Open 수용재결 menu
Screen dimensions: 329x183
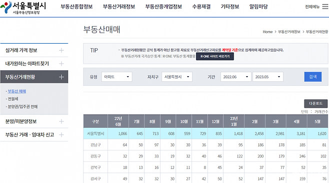coord(201,7)
